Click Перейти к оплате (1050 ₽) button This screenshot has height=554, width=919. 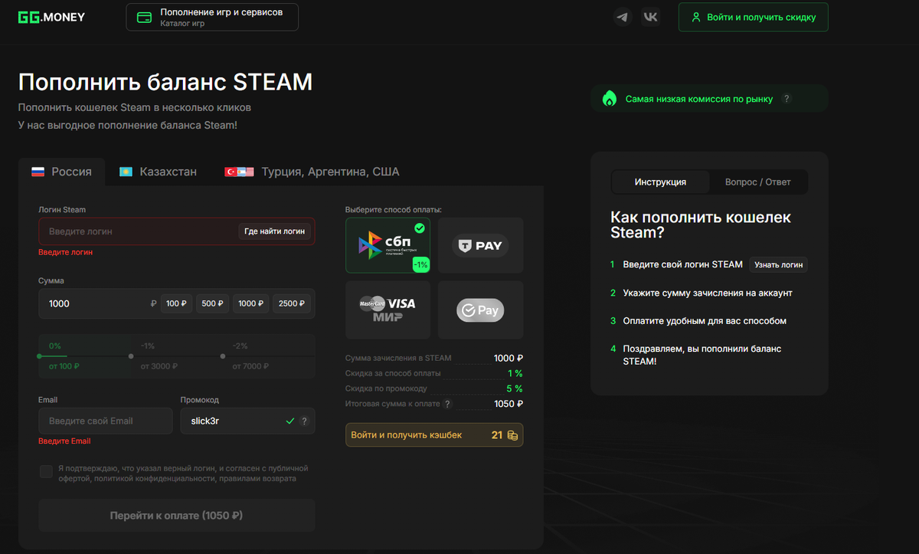coord(176,516)
